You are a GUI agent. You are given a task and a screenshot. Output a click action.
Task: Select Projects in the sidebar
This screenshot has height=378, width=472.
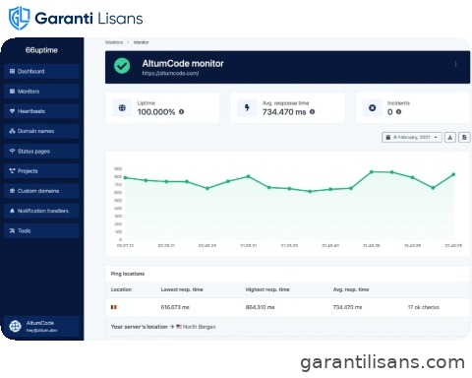tap(41, 171)
